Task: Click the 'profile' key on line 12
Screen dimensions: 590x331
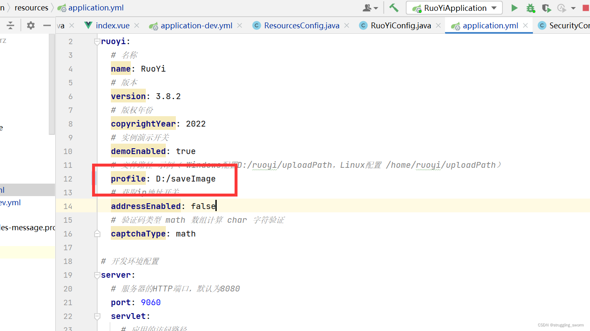Action: point(128,179)
